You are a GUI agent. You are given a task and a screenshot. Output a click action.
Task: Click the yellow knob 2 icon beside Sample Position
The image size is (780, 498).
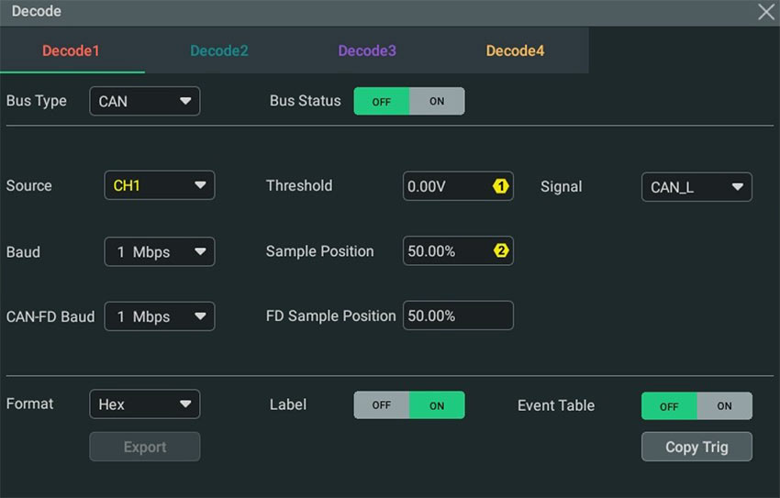(500, 250)
